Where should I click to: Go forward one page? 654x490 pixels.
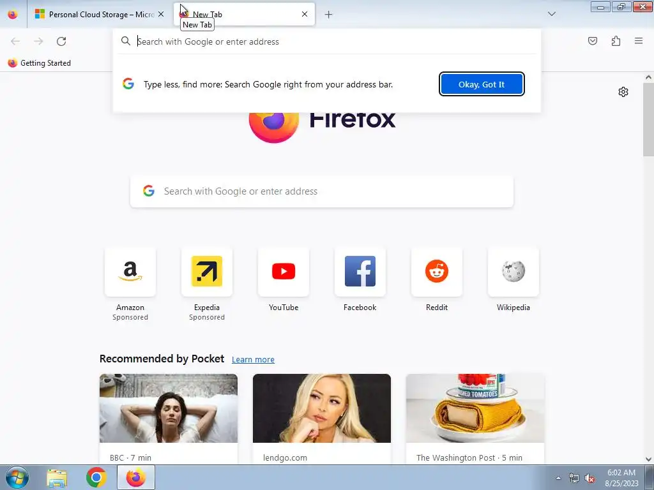(38, 41)
